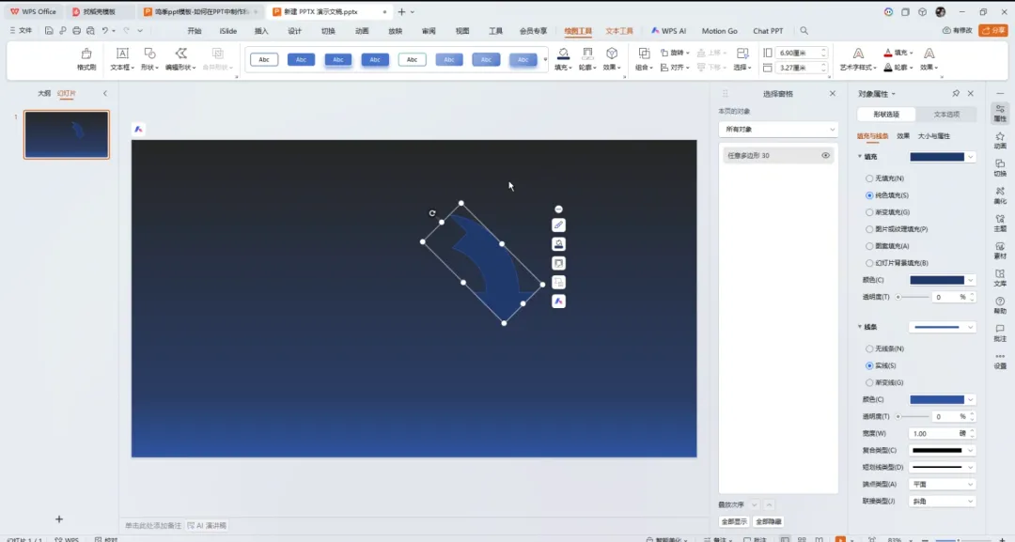The image size is (1015, 542).
Task: Open compound type (复合类型) dropdown
Action: (x=943, y=450)
